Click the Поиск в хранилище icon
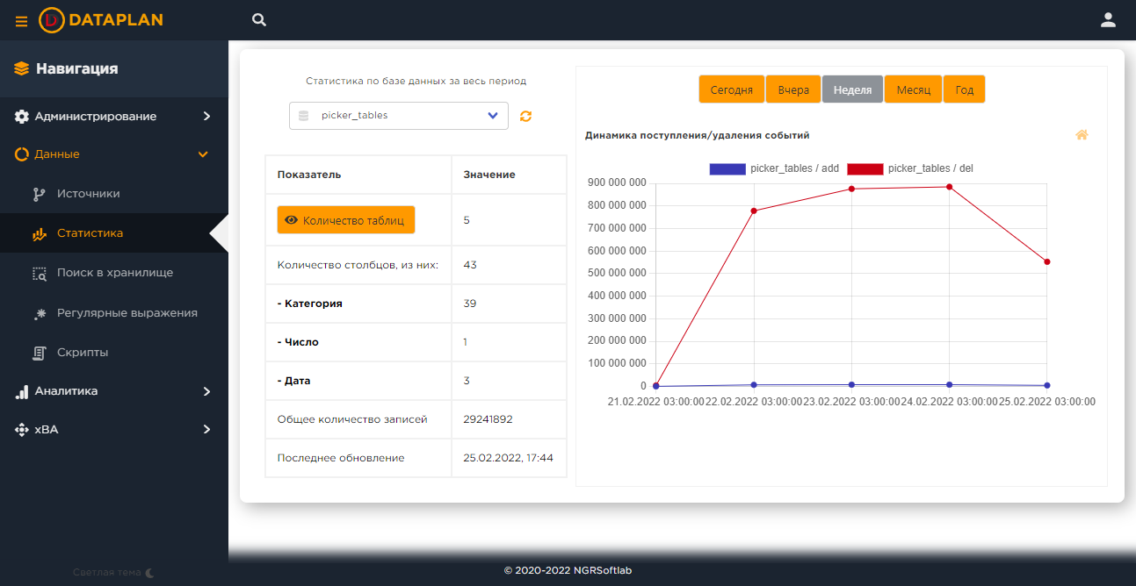1136x586 pixels. point(39,273)
